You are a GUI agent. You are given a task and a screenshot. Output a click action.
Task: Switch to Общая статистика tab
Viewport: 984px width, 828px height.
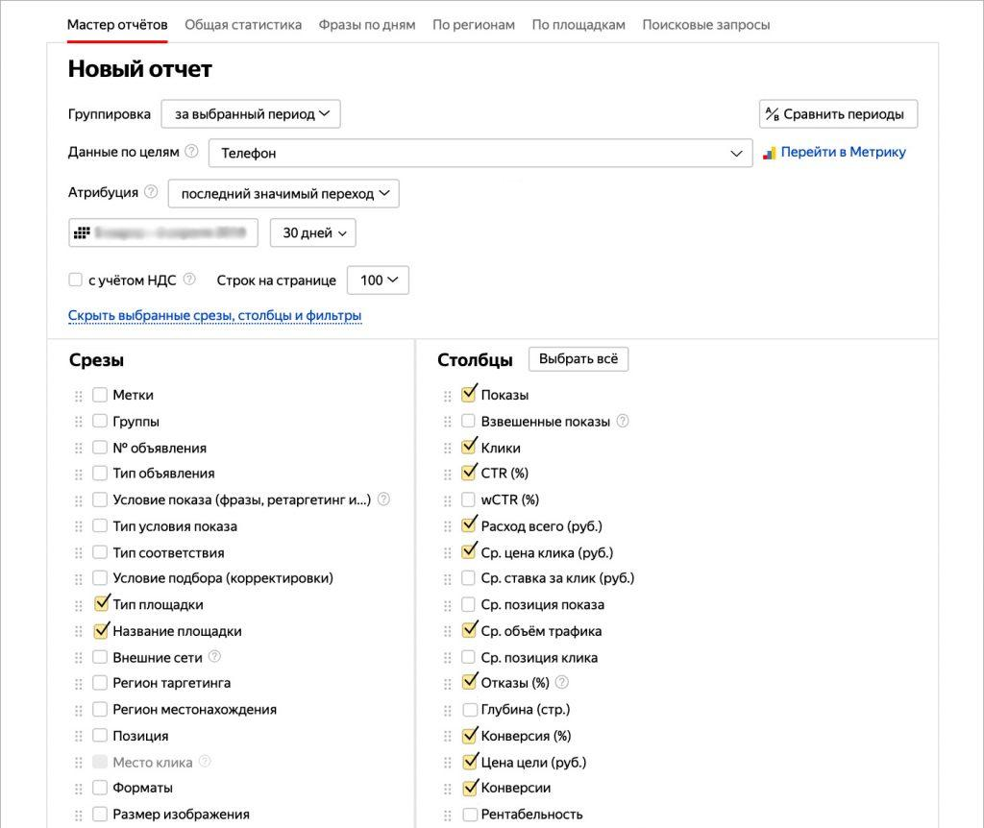243,24
